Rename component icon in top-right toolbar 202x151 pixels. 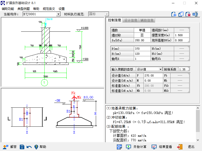pyautogui.click(x=195, y=14)
